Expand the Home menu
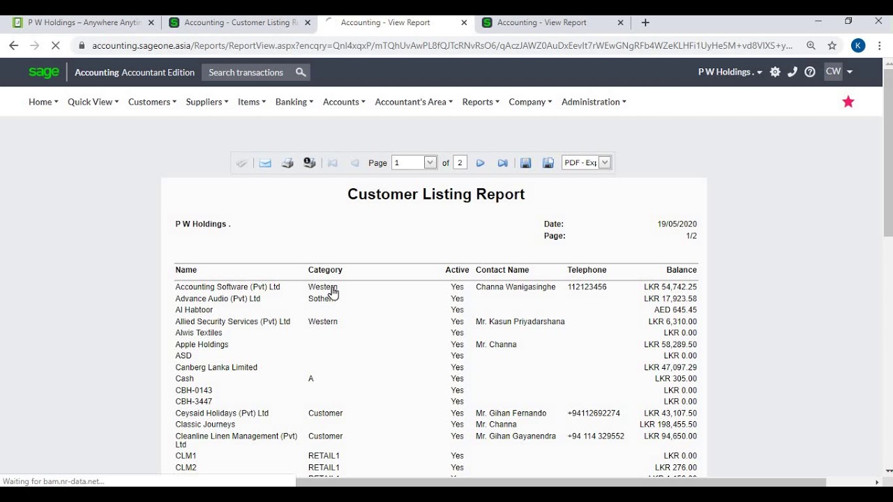The image size is (893, 502). click(x=43, y=102)
